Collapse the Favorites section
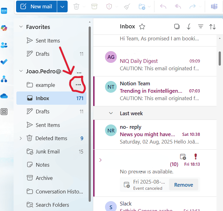The image size is (223, 211). pyautogui.click(x=21, y=27)
